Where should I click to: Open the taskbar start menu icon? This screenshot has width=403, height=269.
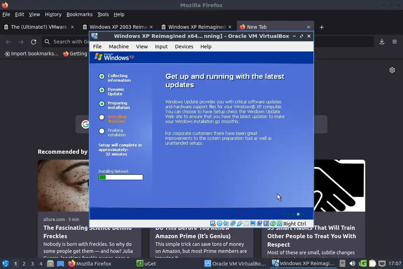click(5, 264)
